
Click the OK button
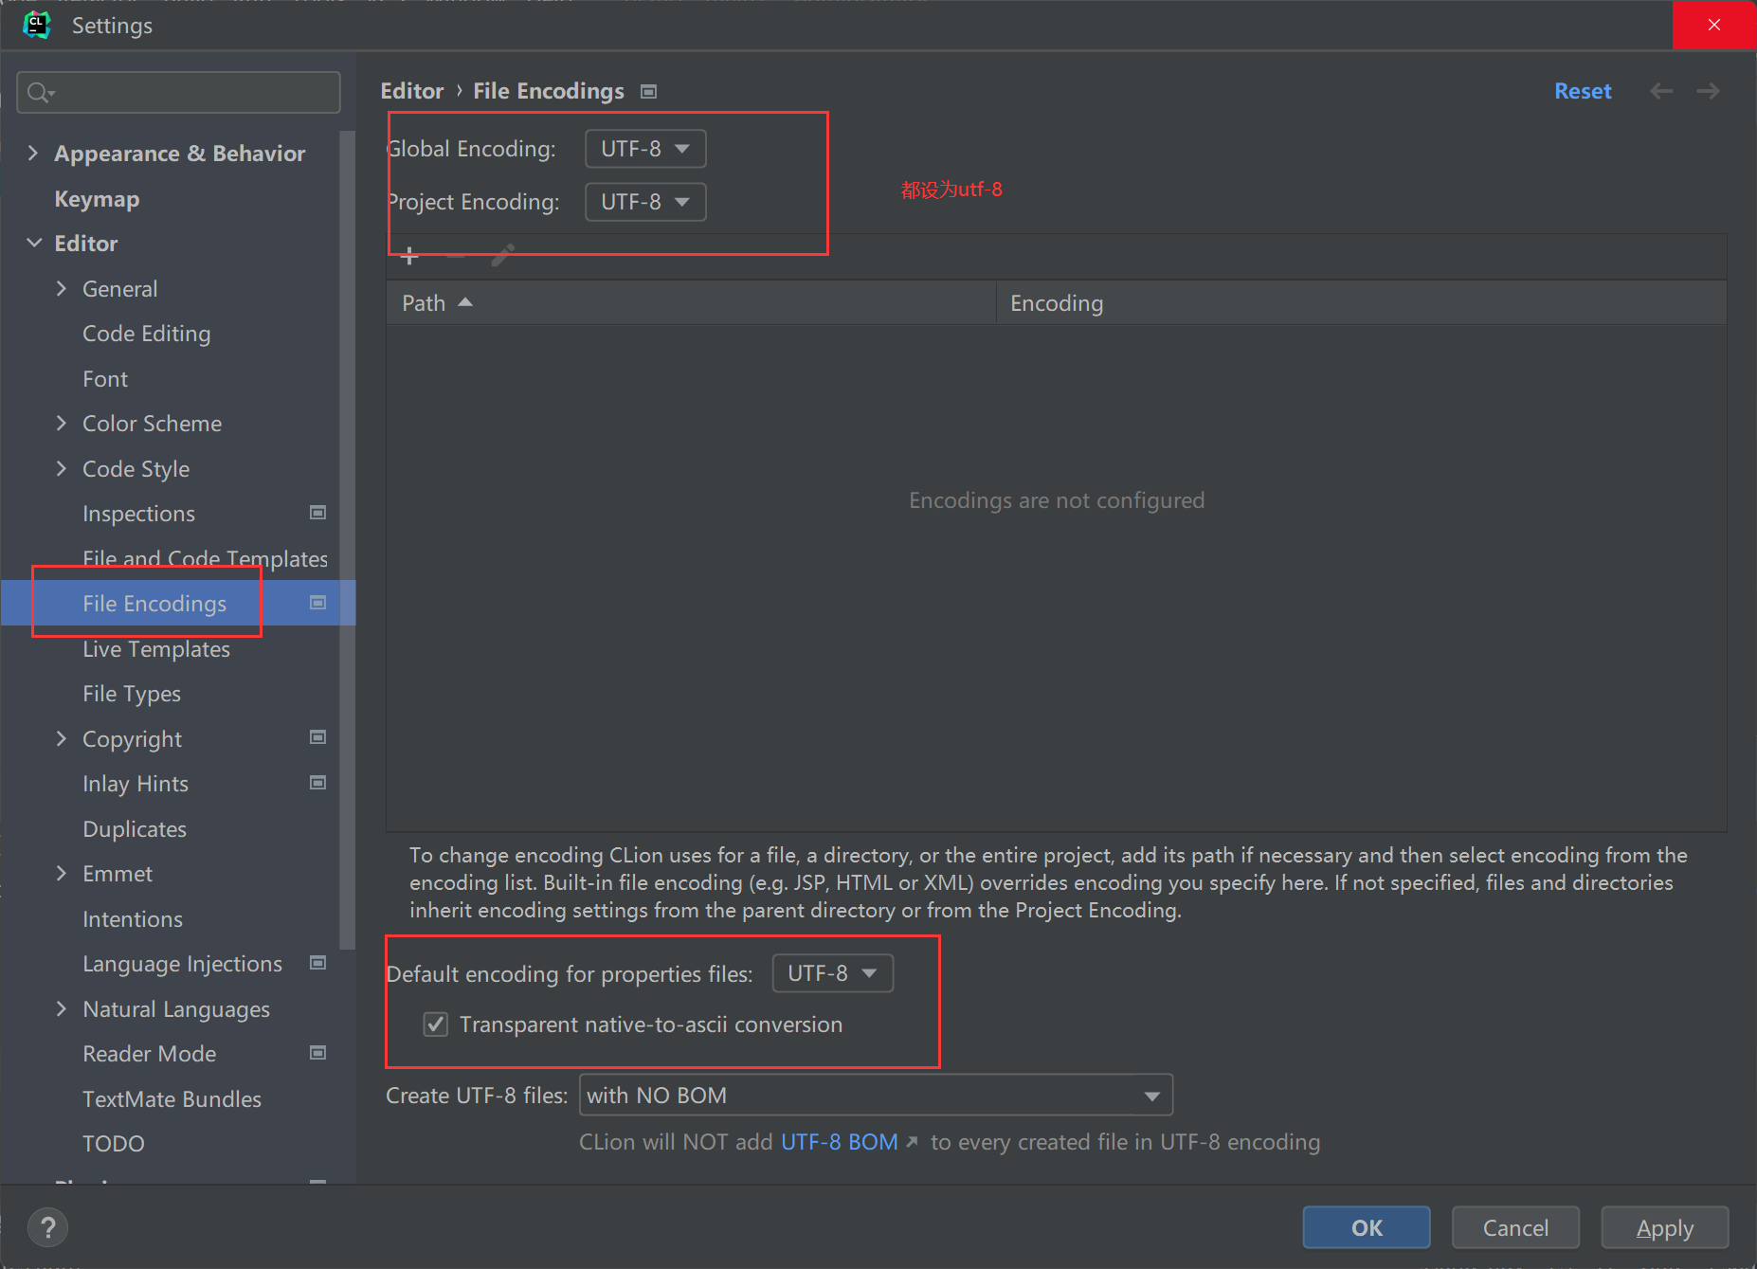[1367, 1228]
